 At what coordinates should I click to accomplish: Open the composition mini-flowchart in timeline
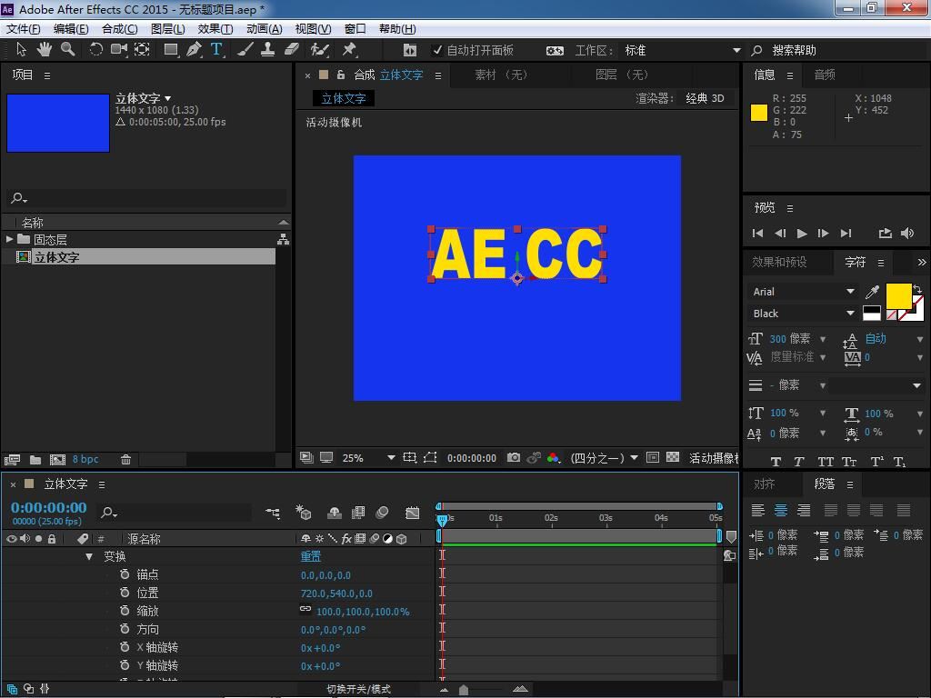(x=273, y=513)
